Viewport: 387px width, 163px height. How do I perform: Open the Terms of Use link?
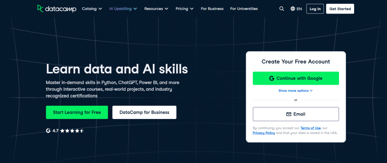pyautogui.click(x=310, y=128)
